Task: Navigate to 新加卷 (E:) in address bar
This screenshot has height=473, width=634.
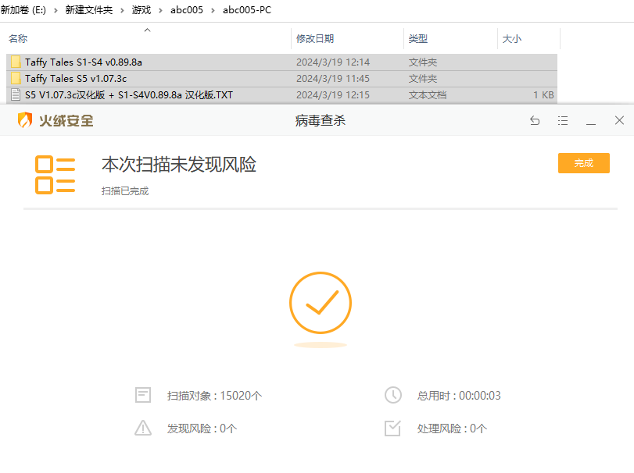Action: click(23, 10)
